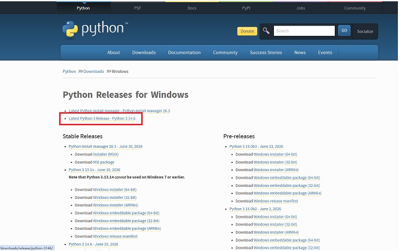Viewport: 400px width, 251px height.
Task: Open Latest Python 3 Release - Python 3.14.6
Action: (102, 118)
